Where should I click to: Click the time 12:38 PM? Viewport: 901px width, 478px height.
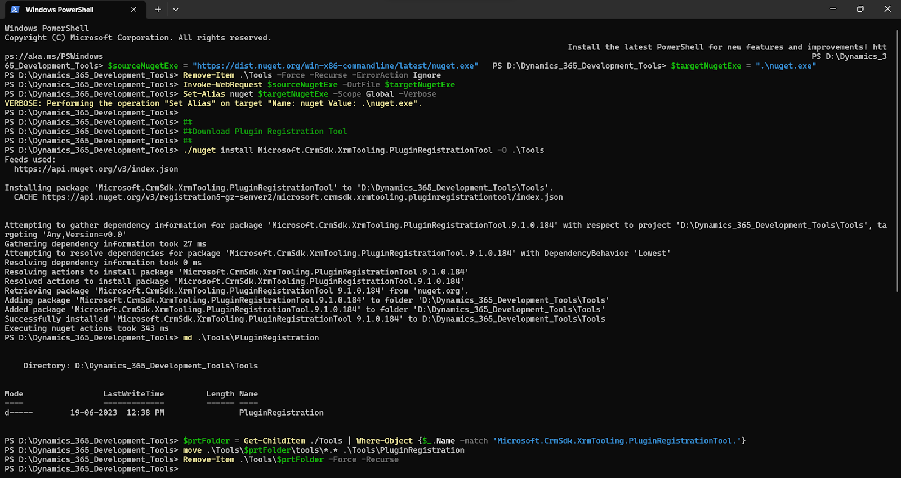[145, 413]
